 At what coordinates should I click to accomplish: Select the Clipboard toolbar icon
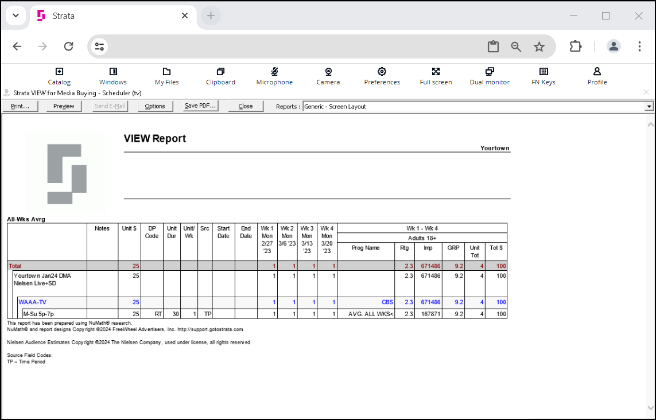(220, 72)
